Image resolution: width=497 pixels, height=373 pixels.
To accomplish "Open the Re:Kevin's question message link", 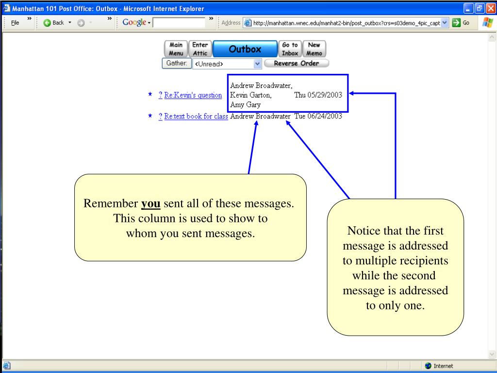I will click(x=193, y=95).
